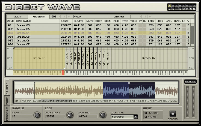Select MIDI channel 2 button
This screenshot has width=201, height=126.
[x=173, y=5]
